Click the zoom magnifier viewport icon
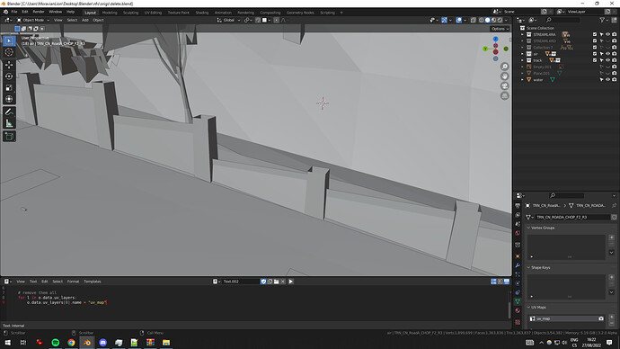 [x=505, y=67]
